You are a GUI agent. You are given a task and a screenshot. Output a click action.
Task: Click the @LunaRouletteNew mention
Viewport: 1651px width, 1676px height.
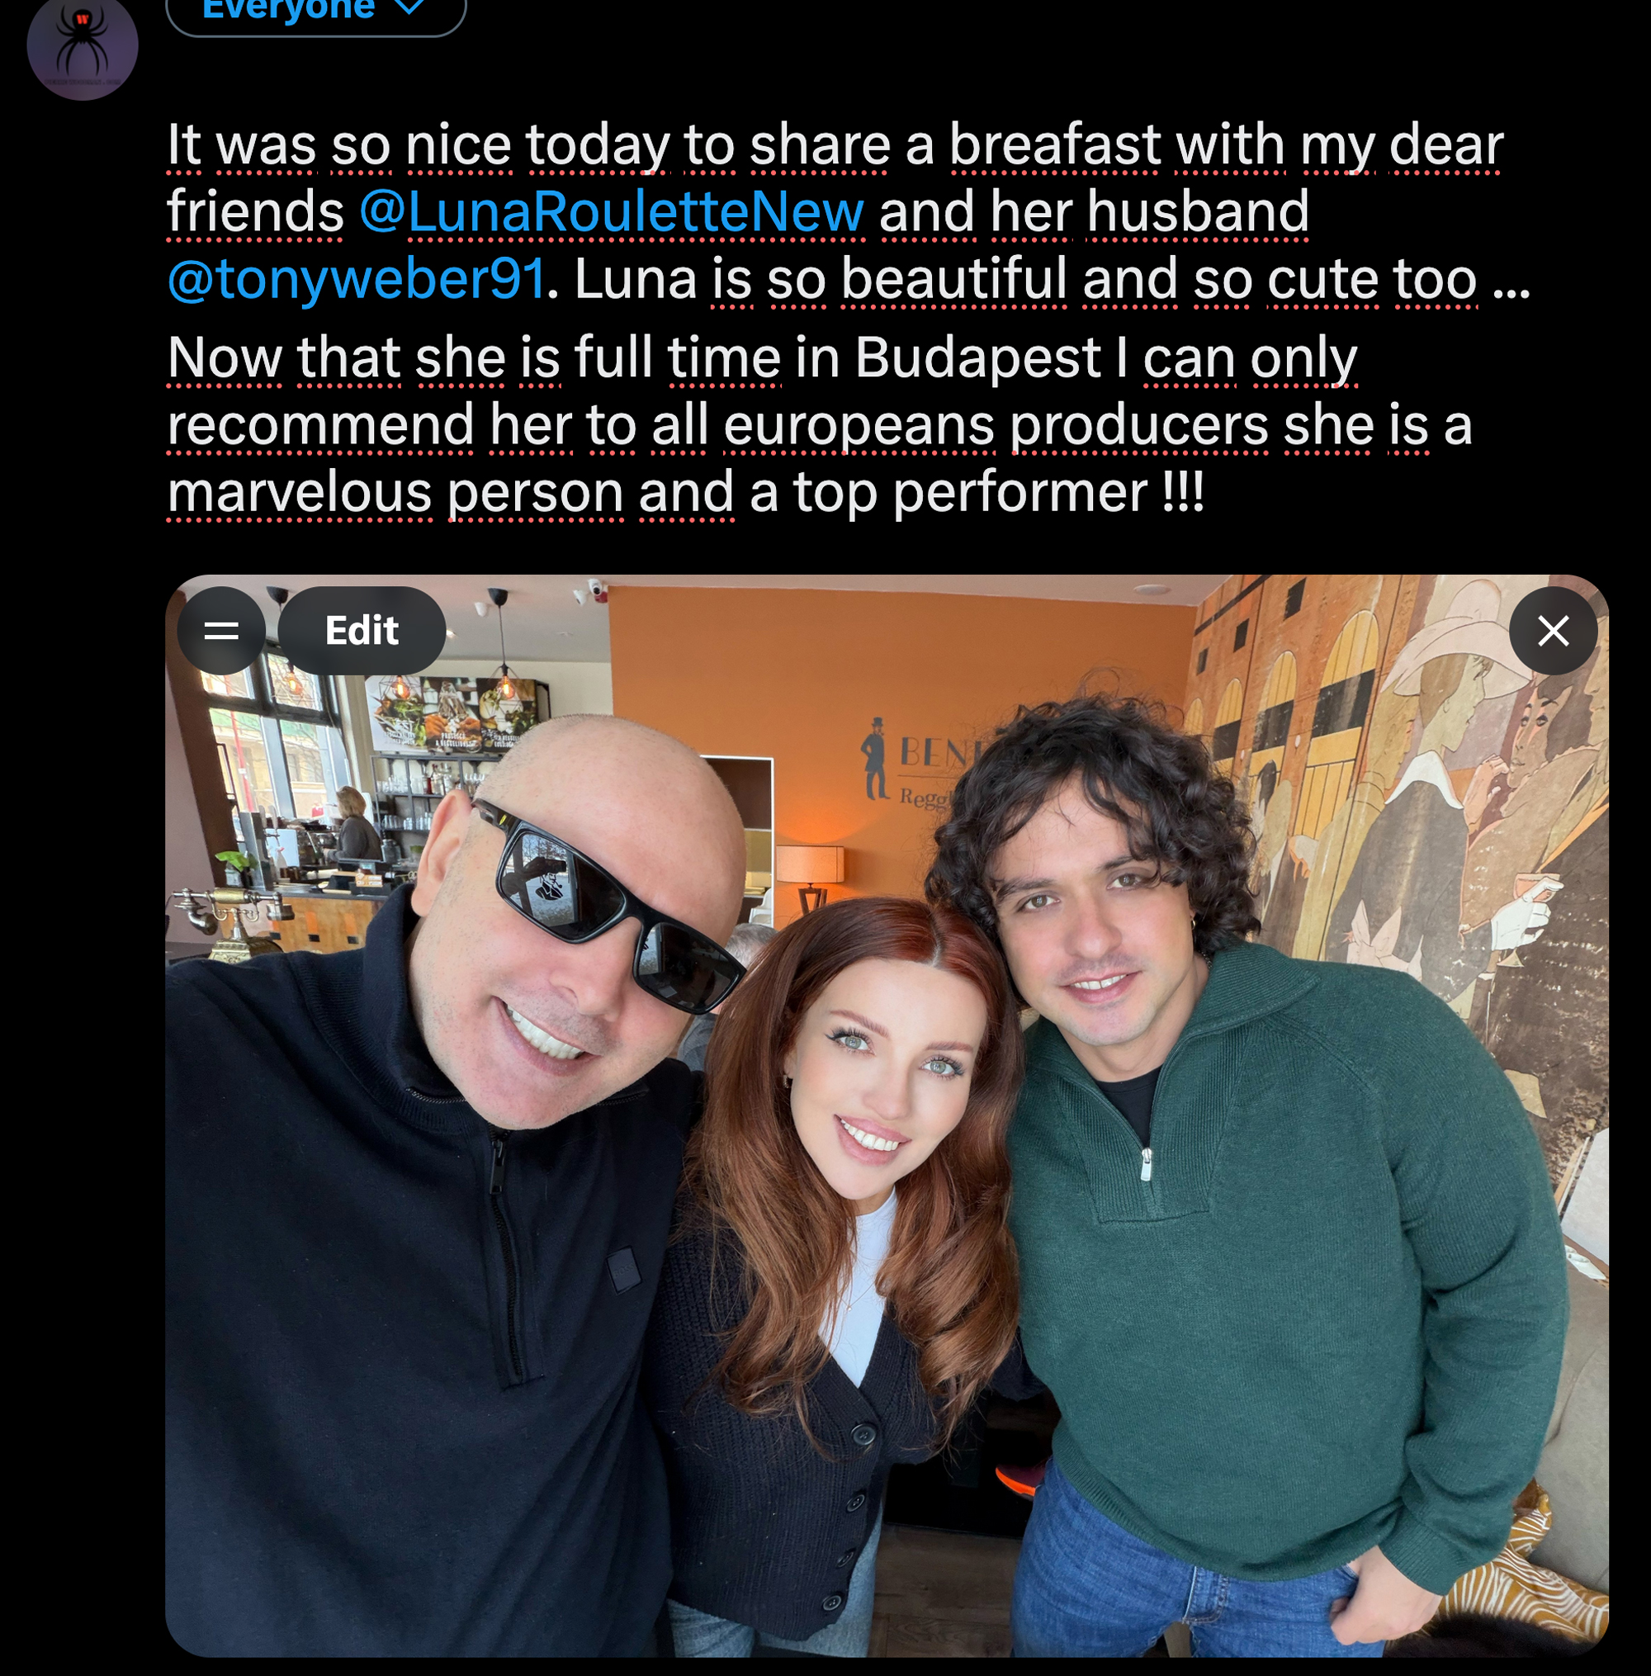pos(612,211)
